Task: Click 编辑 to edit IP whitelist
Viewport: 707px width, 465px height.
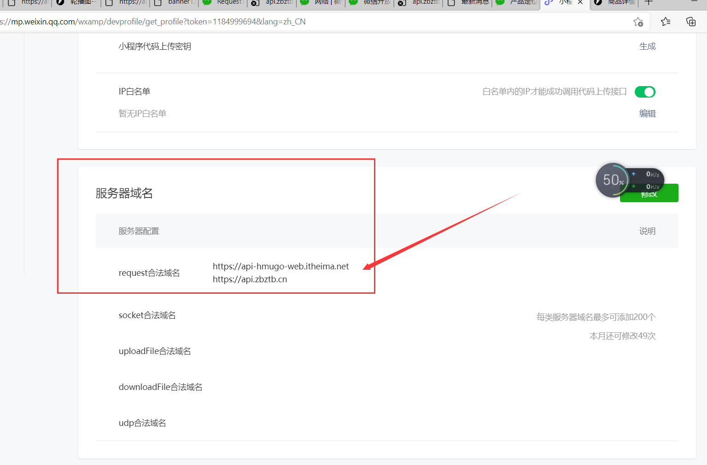Action: click(648, 113)
